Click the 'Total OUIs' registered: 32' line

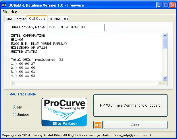[37, 60]
